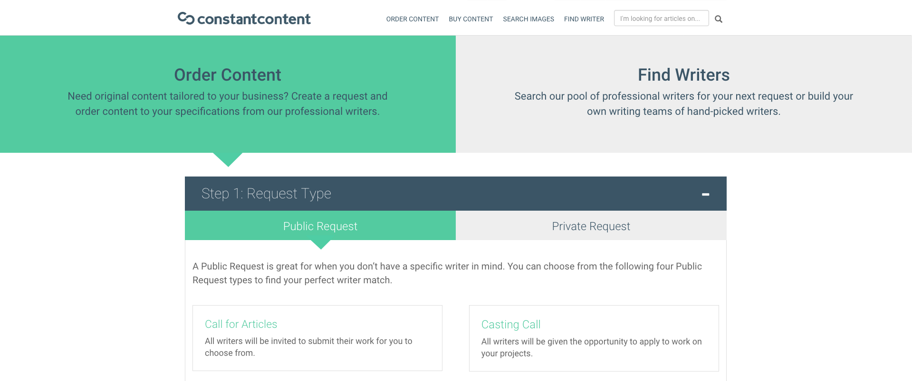Click the search magnifying glass icon
This screenshot has height=381, width=912.
pyautogui.click(x=718, y=19)
